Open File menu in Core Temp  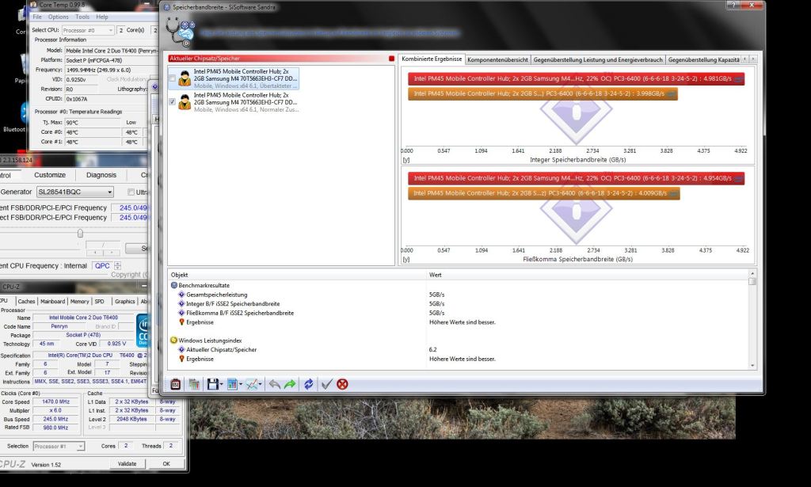pyautogui.click(x=37, y=17)
